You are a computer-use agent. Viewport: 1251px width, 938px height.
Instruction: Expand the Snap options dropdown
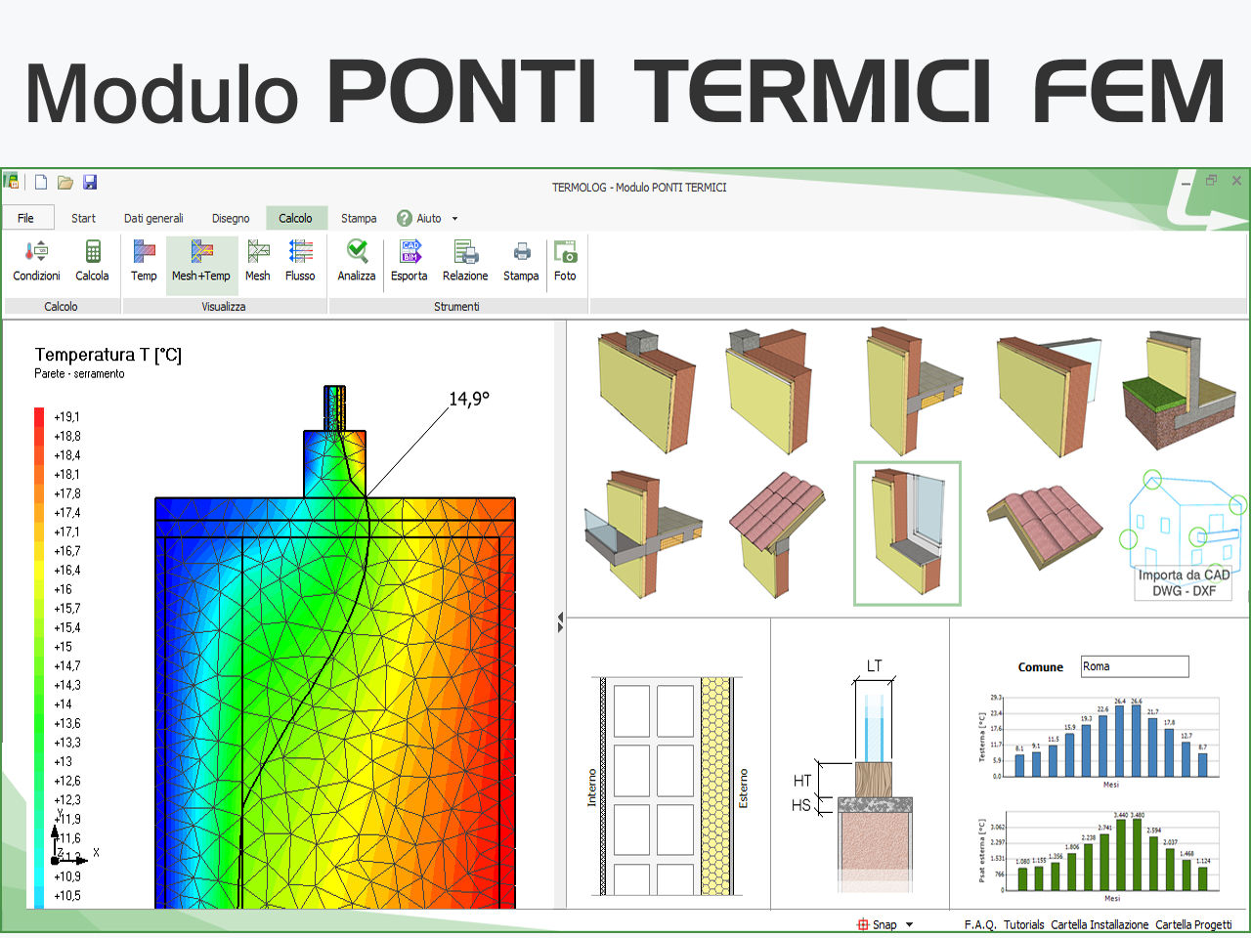[909, 924]
